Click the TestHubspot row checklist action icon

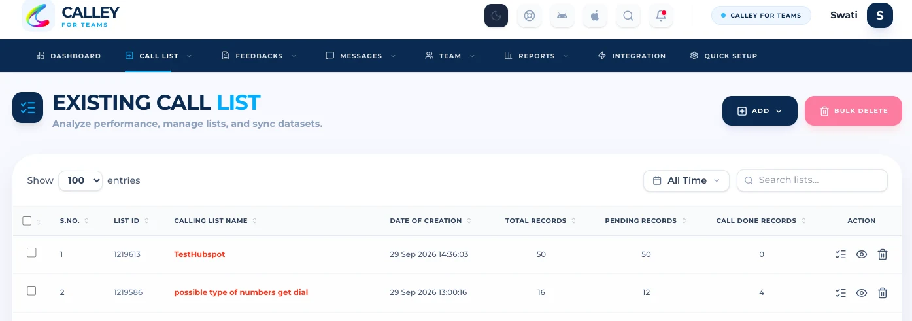point(841,254)
